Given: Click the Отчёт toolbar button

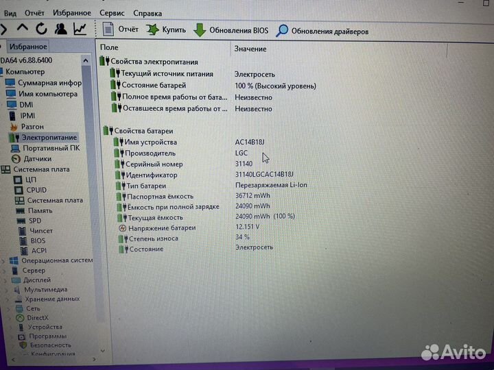Looking at the screenshot, I should [120, 29].
